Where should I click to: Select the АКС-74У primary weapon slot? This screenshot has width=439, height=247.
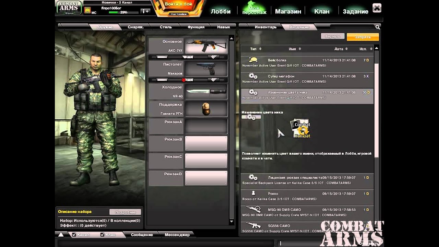coord(206,46)
